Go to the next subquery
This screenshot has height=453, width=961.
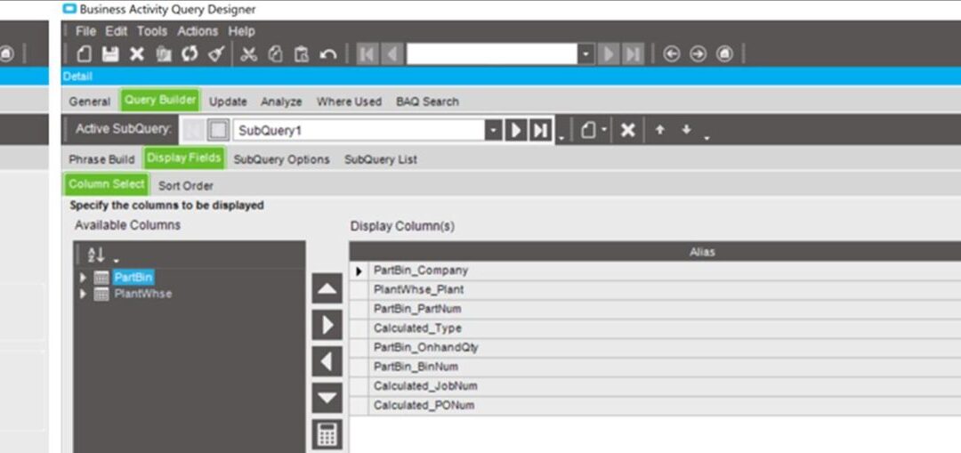click(515, 130)
